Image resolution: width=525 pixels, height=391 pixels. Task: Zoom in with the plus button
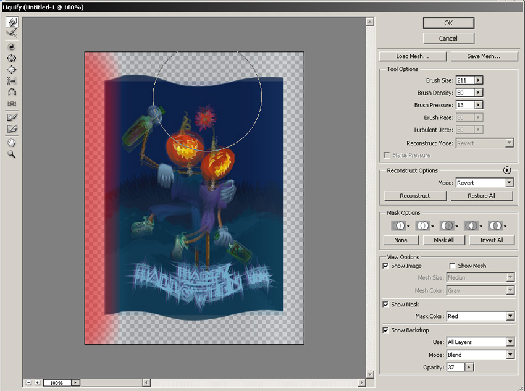point(37,382)
